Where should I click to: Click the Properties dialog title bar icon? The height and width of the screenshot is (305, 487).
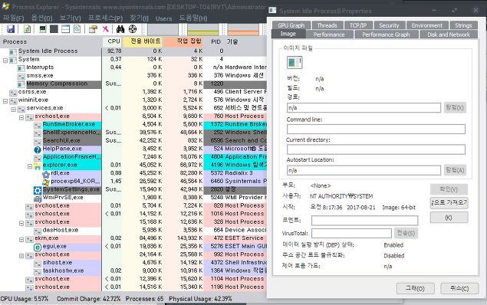[x=273, y=10]
